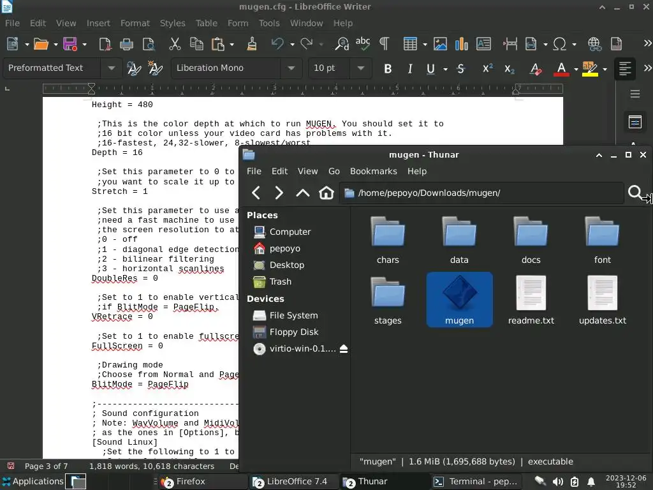
Task: Insert a special character (omega icon)
Action: pyautogui.click(x=560, y=44)
